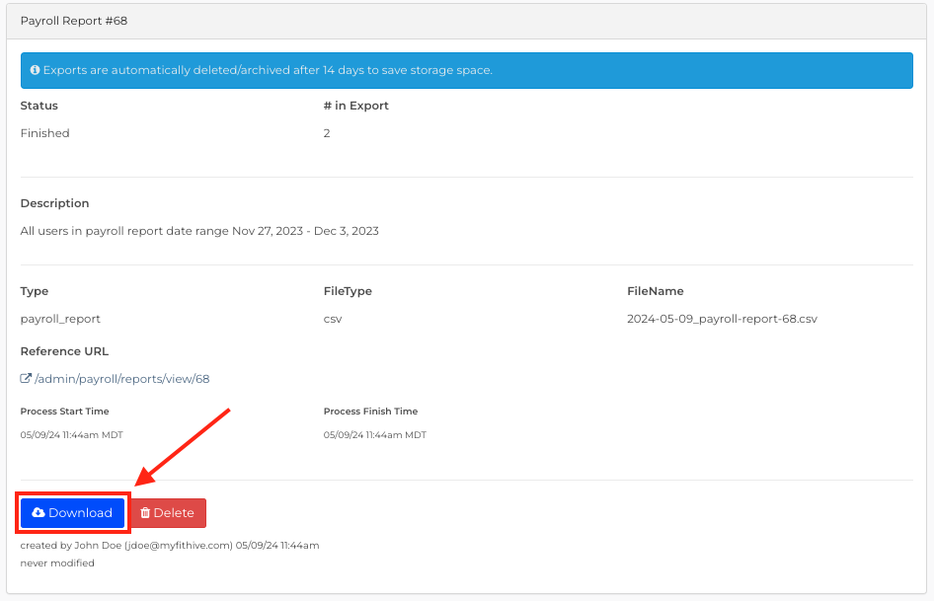This screenshot has height=601, width=934.
Task: Click the Process Finish Time value
Action: 374,435
